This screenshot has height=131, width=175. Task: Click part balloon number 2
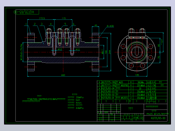tap(35, 24)
